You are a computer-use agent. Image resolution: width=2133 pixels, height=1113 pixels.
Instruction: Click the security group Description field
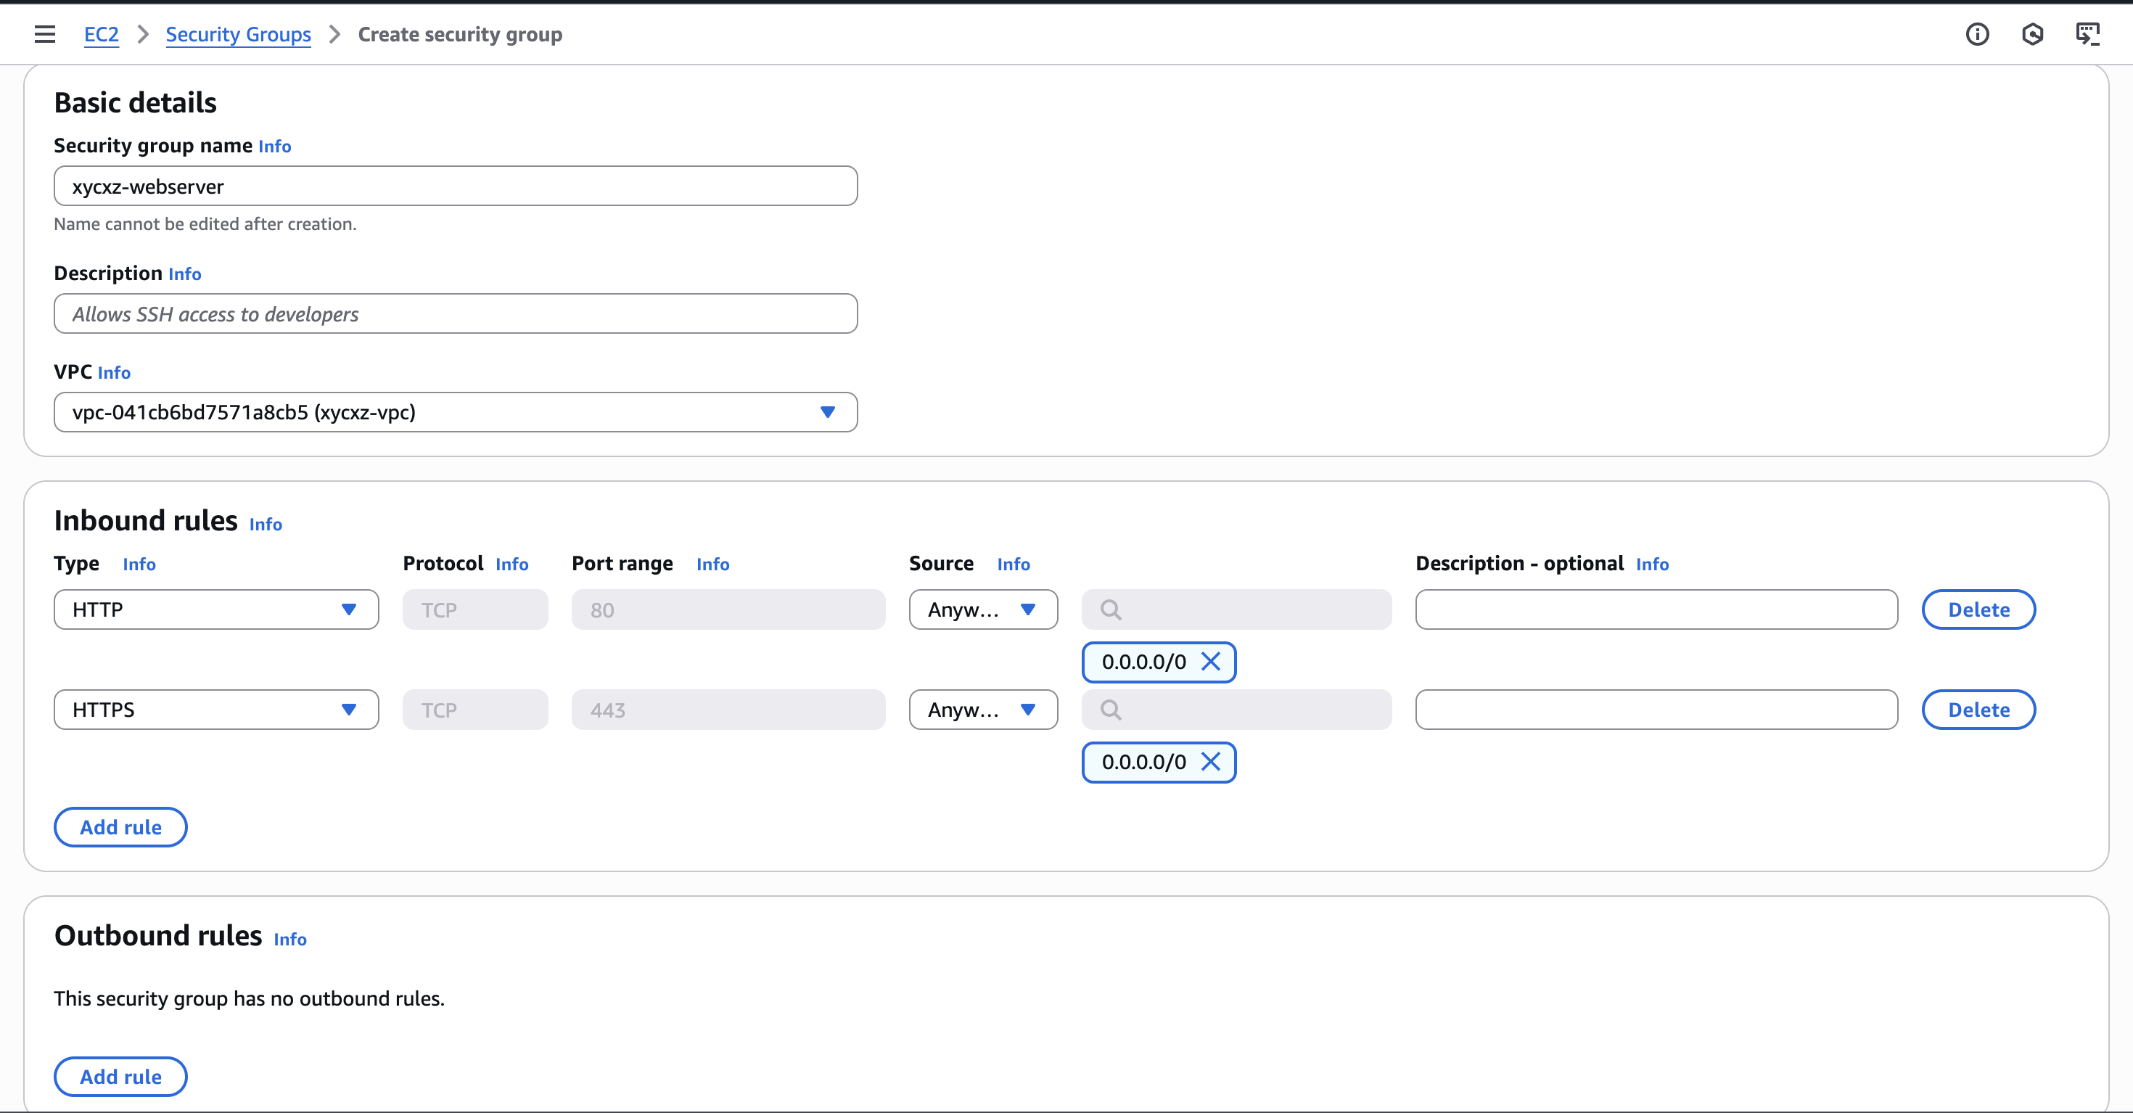tap(456, 314)
